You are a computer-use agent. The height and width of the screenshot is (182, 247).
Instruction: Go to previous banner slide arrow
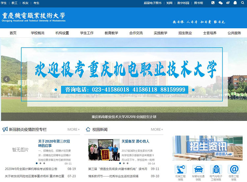(x=6, y=79)
